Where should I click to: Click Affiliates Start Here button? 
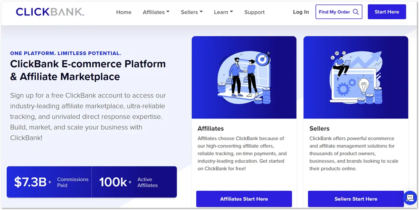click(244, 199)
